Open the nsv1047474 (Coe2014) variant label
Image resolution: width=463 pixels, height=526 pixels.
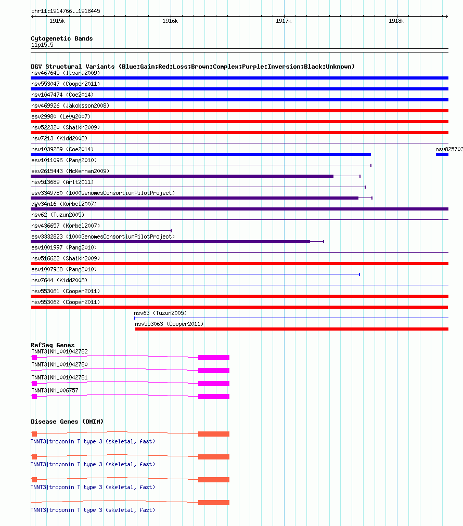pos(62,95)
